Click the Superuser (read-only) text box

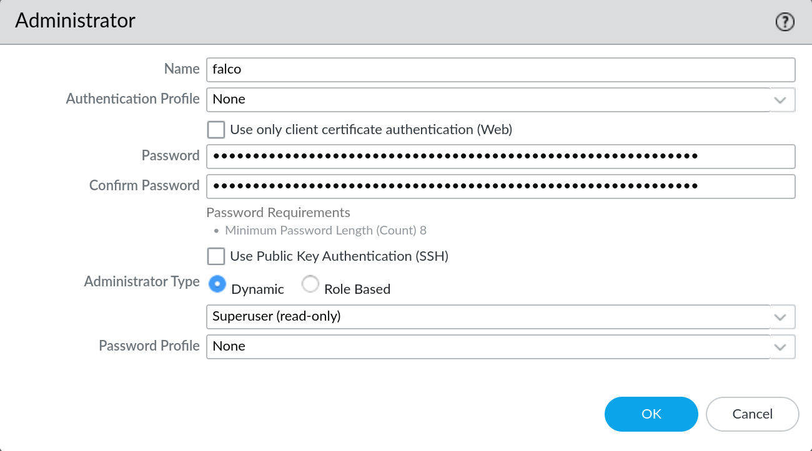pyautogui.click(x=487, y=317)
